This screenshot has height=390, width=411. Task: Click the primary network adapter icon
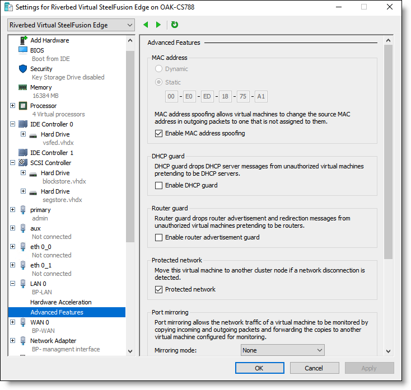23,210
